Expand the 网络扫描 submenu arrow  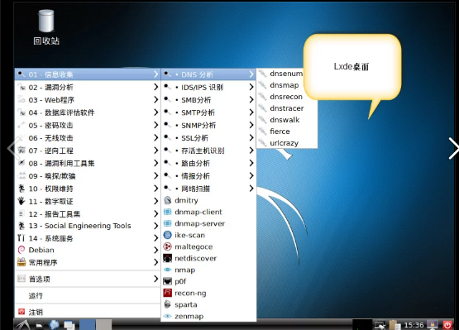pos(251,189)
